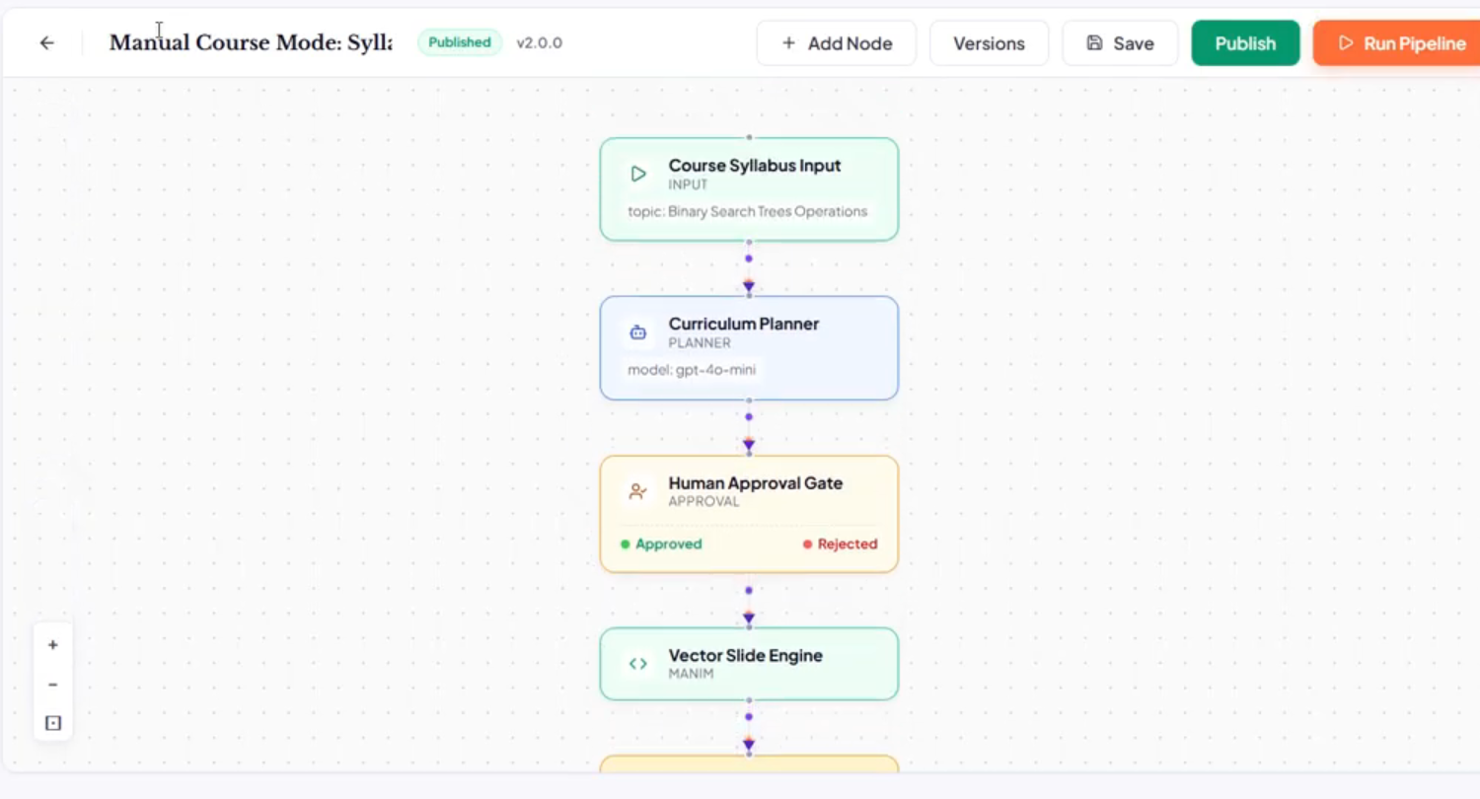Click the v2.0.0 version label
The image size is (1480, 799).
pyautogui.click(x=540, y=42)
